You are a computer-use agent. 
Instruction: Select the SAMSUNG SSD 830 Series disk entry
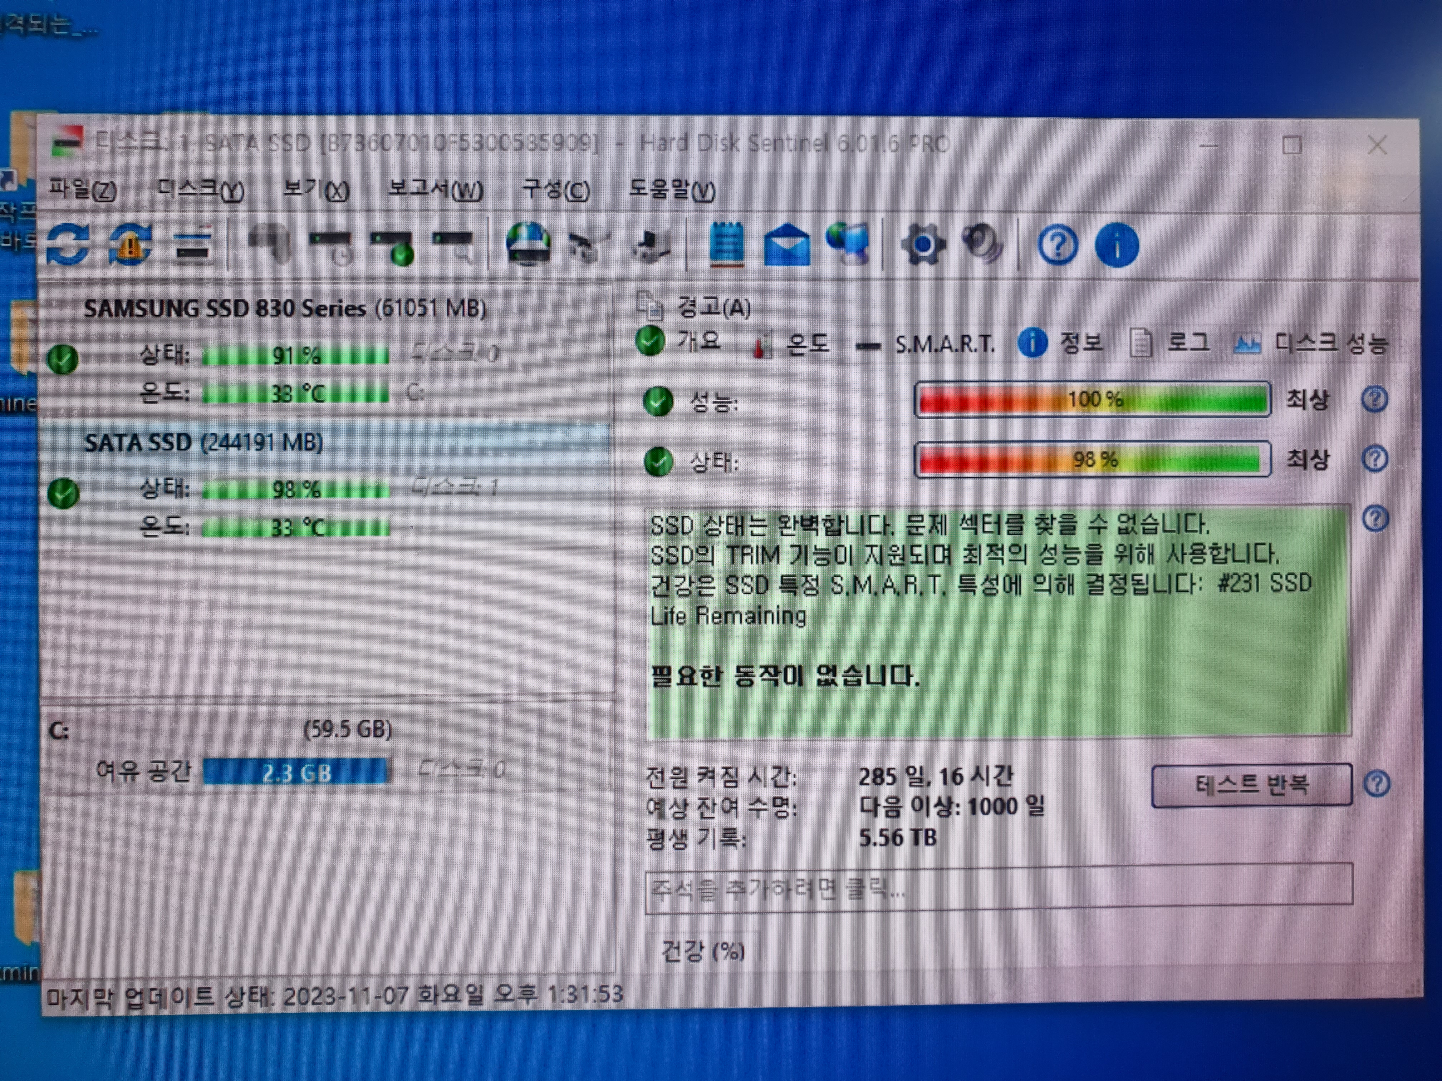click(327, 352)
